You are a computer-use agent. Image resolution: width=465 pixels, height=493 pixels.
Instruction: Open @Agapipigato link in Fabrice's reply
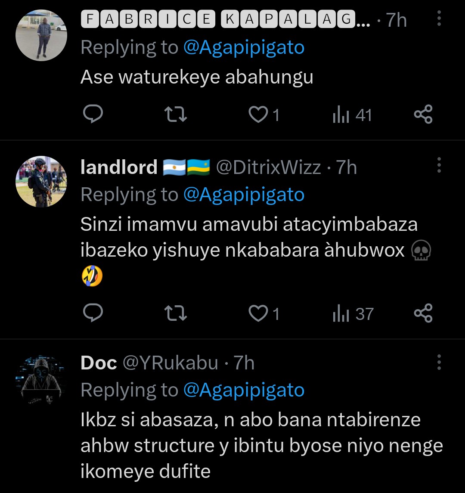[x=244, y=47]
